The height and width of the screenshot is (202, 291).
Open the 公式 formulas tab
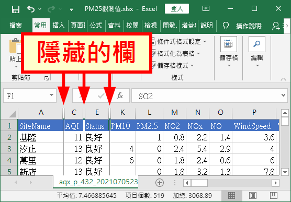96,26
